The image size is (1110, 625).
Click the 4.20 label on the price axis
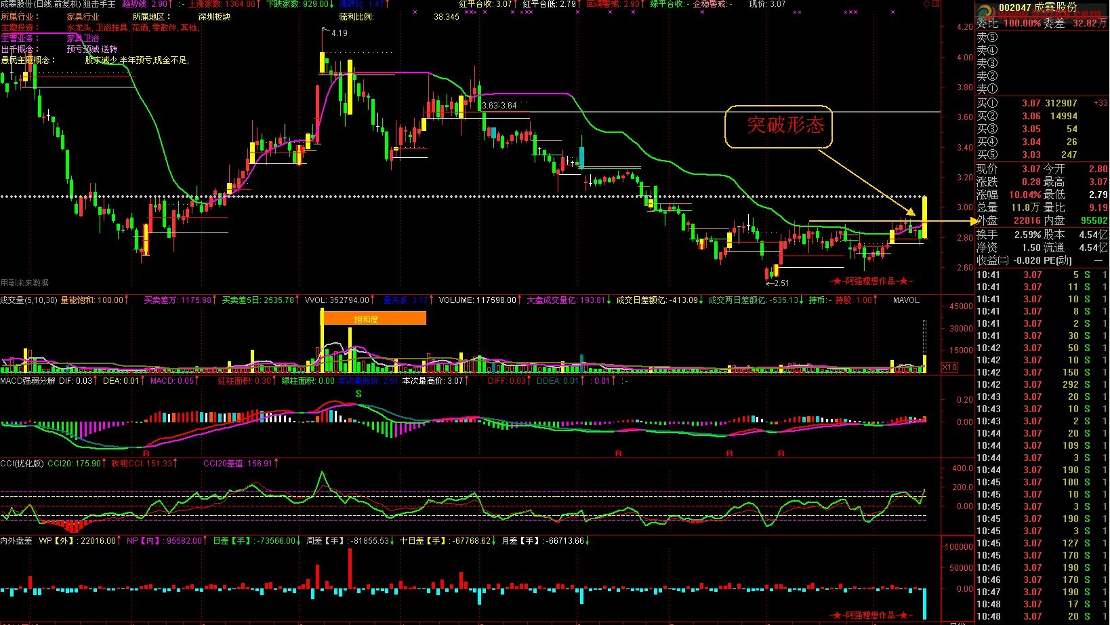coord(964,27)
